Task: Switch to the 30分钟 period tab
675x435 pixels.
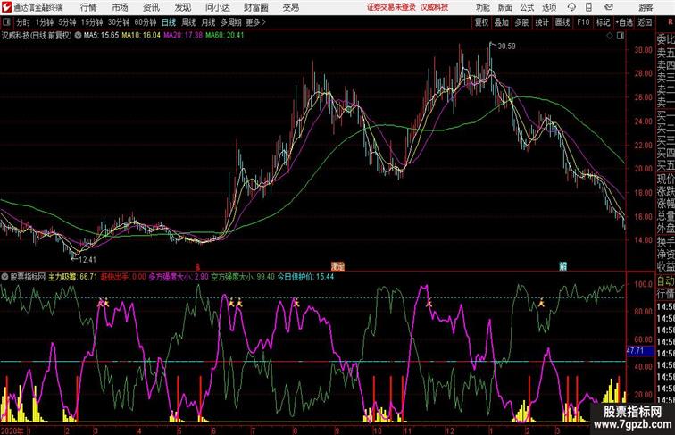Action: coord(119,22)
